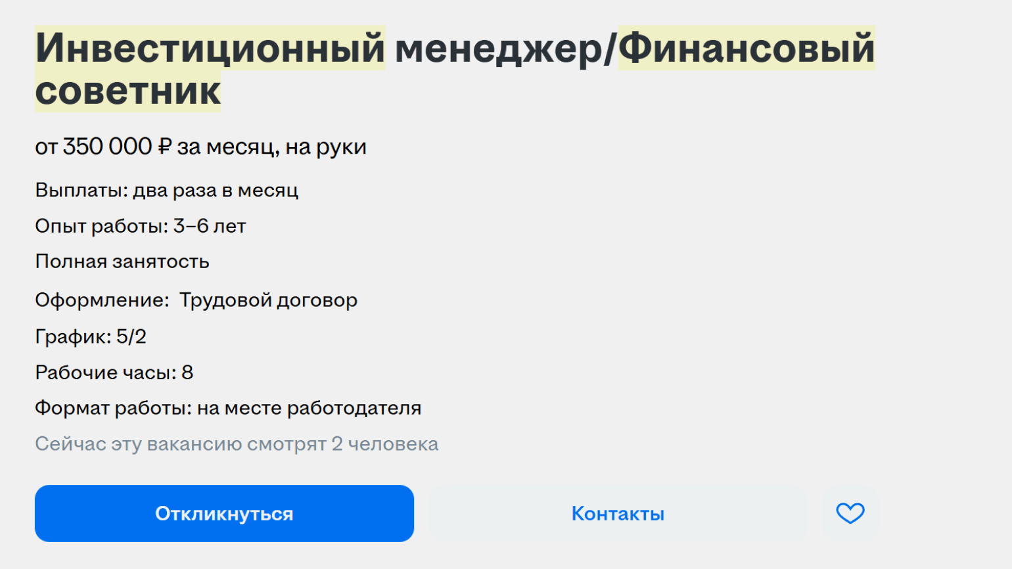Click the 'Оформление:' label
The image size is (1012, 569).
(102, 300)
